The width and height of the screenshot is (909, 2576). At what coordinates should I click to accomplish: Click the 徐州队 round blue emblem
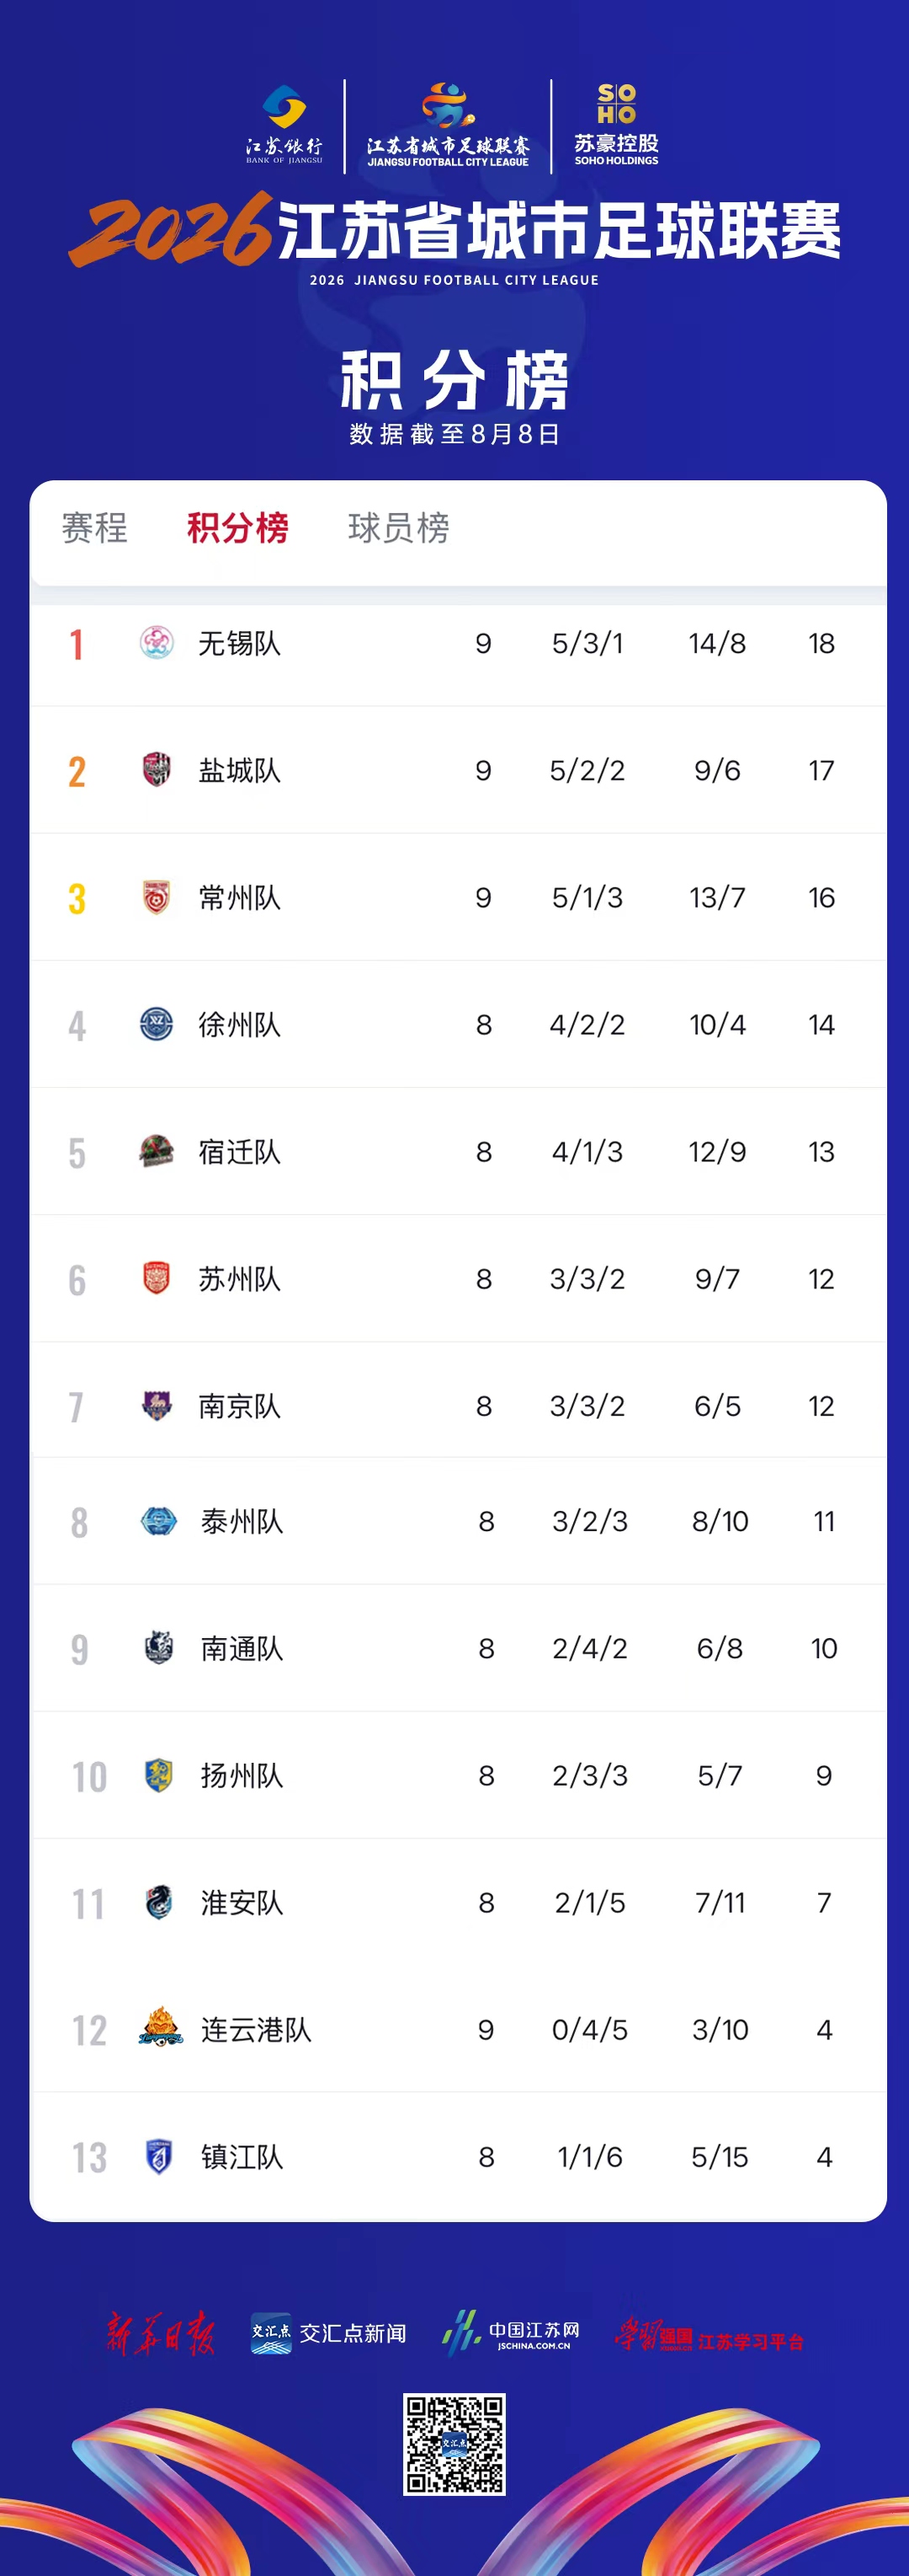(157, 1024)
